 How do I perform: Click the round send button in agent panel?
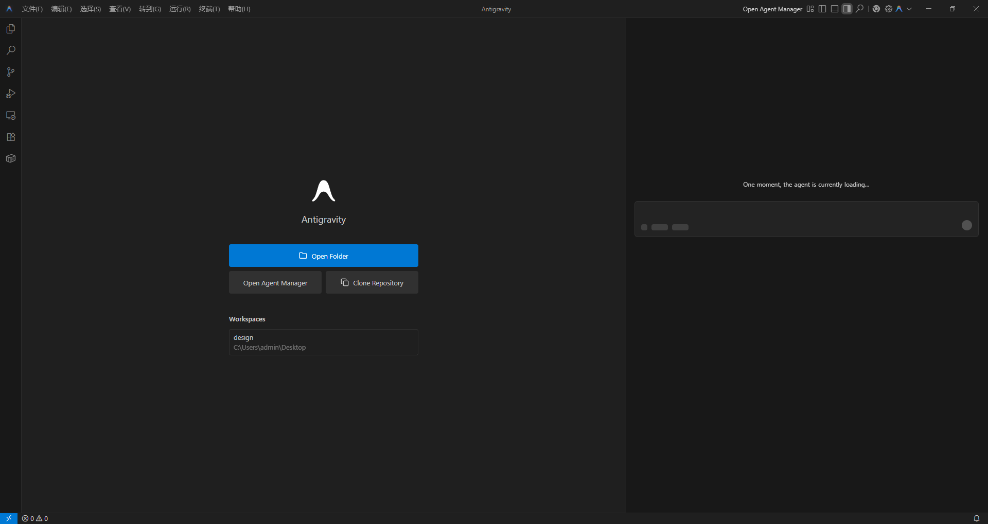coord(967,225)
